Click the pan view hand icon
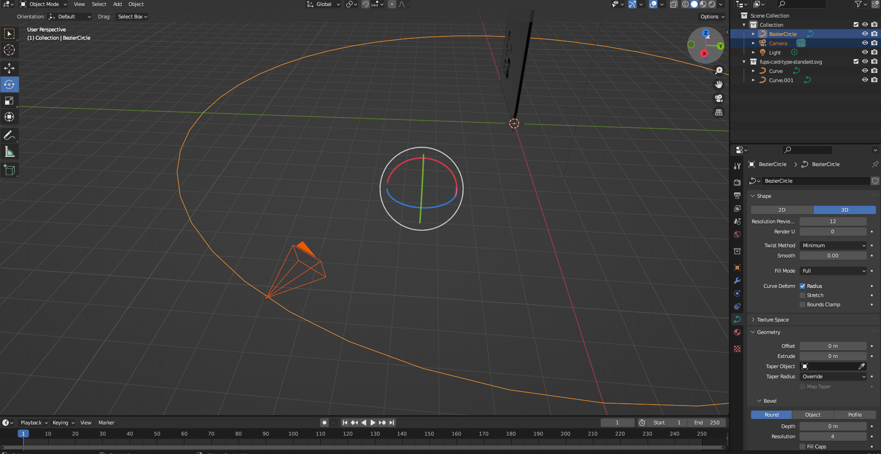 point(719,84)
